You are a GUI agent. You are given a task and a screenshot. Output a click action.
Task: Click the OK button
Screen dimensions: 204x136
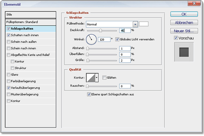(x=184, y=14)
